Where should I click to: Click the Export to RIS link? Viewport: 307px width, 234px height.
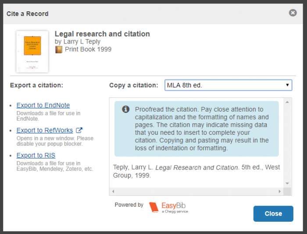36,155
